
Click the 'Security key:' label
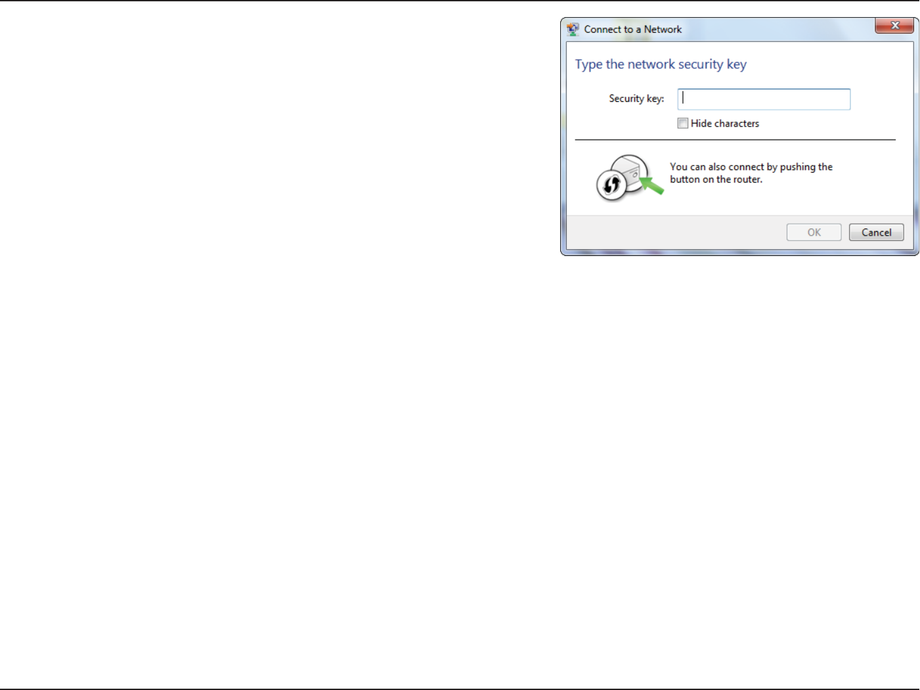click(x=636, y=98)
